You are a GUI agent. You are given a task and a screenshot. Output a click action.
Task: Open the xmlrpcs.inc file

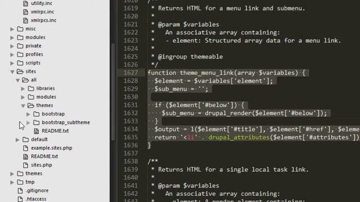(x=43, y=20)
